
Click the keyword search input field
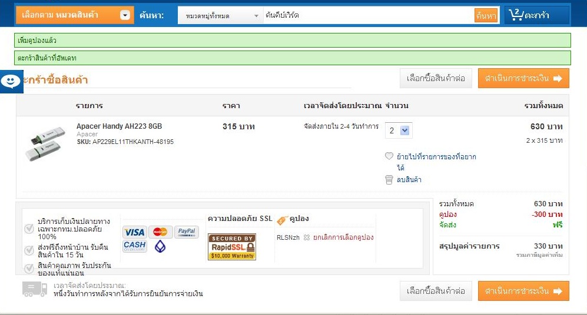pos(369,15)
